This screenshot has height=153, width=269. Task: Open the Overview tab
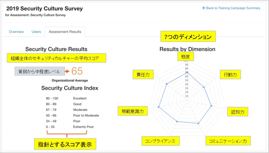coord(16,32)
